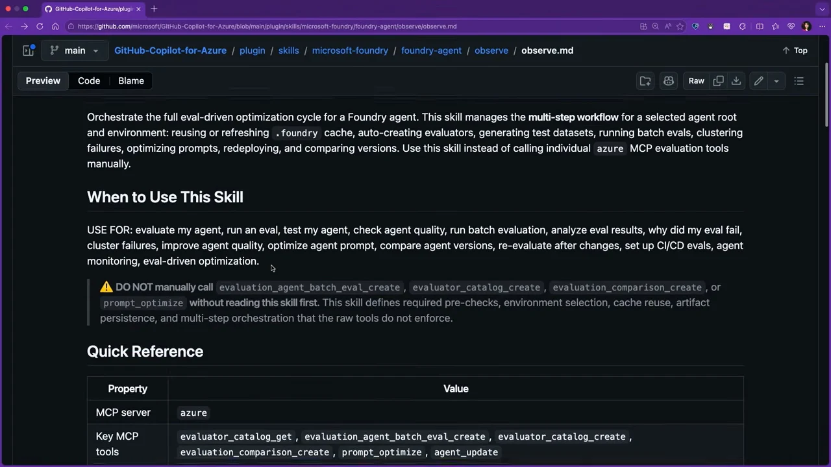Image resolution: width=831 pixels, height=467 pixels.
Task: Click 'prompt_optimize' in Key MCP tools row
Action: click(x=382, y=452)
